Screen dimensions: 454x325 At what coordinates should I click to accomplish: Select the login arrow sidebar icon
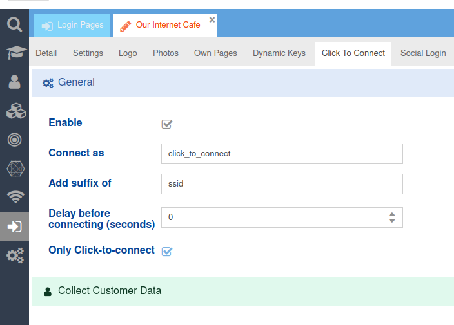coord(14,227)
